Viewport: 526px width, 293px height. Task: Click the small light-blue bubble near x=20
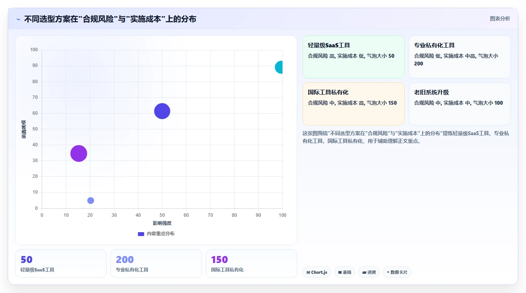click(91, 201)
